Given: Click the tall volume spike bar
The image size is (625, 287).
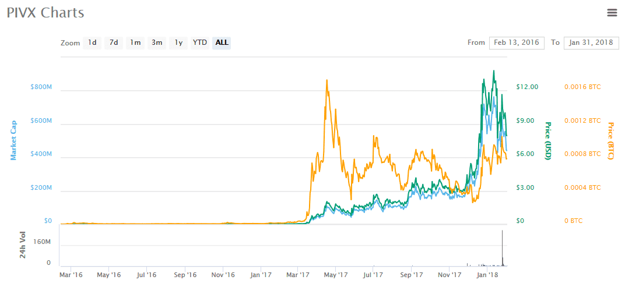Looking at the screenshot, I should tap(502, 248).
